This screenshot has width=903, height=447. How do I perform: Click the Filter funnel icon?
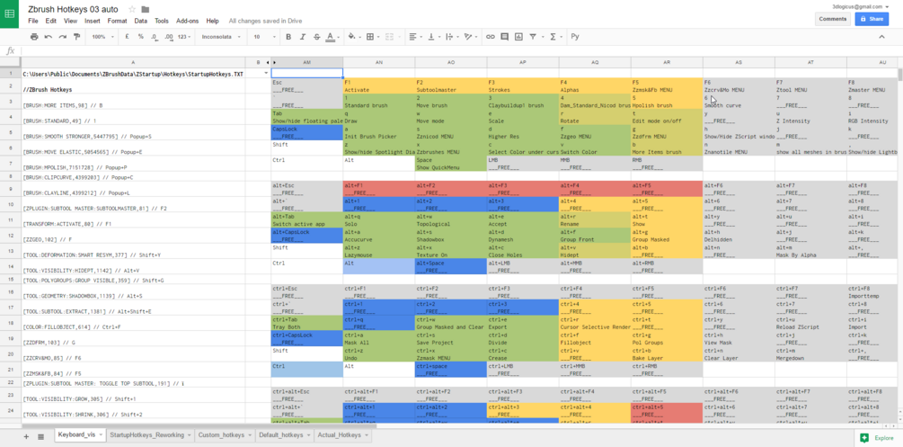(x=535, y=37)
